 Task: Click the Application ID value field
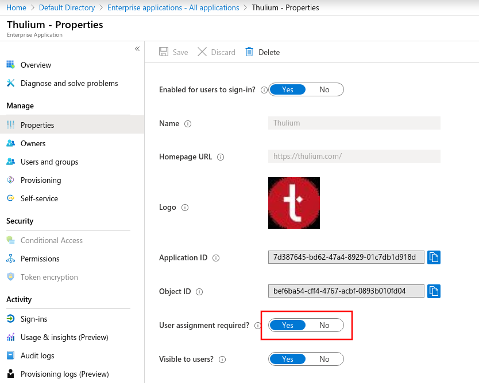pos(346,257)
